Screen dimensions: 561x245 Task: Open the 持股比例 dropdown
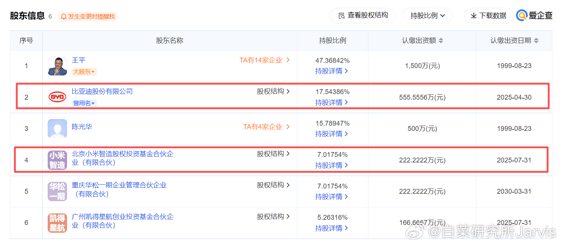pos(427,16)
